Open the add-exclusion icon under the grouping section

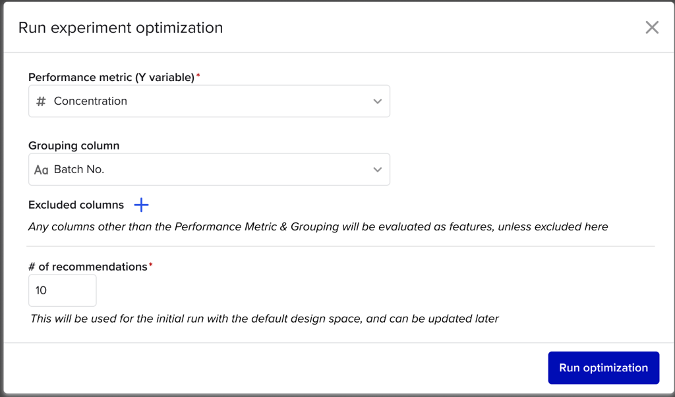tap(141, 205)
